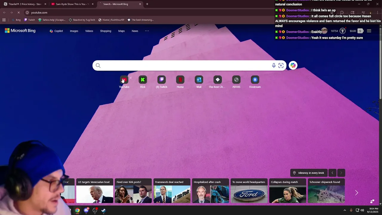Click the Microsoft Bing logo
Viewport: 382px width, 215px height.
[x=20, y=31]
